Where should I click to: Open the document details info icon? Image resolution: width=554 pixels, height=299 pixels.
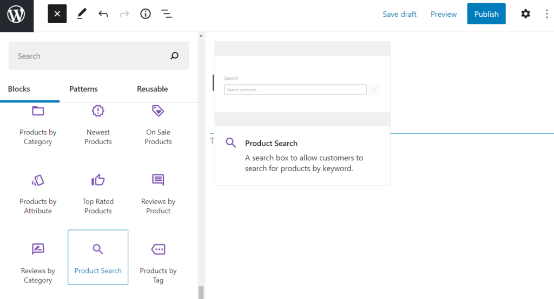pyautogui.click(x=146, y=13)
